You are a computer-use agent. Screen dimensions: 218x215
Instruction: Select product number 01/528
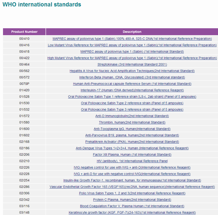pyautogui.click(x=24, y=97)
